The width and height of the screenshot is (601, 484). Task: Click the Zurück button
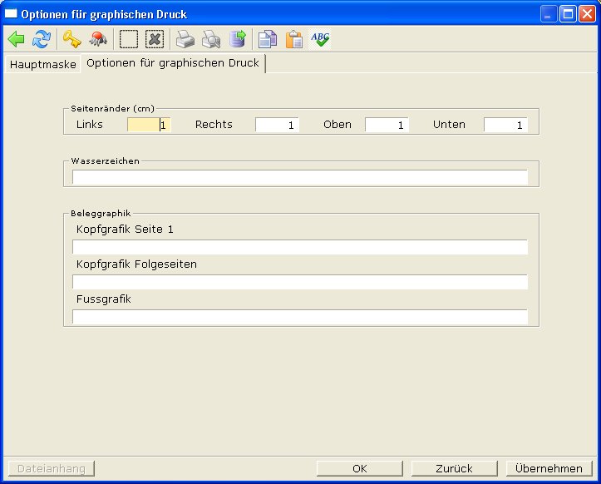(454, 468)
